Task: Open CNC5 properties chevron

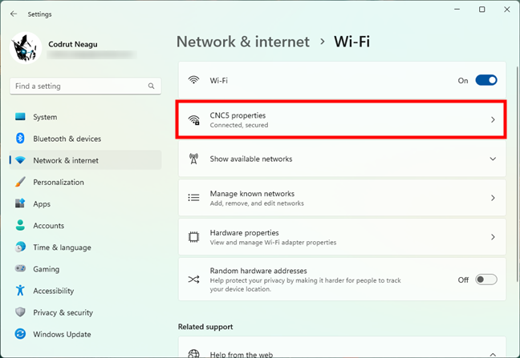Action: coord(493,120)
